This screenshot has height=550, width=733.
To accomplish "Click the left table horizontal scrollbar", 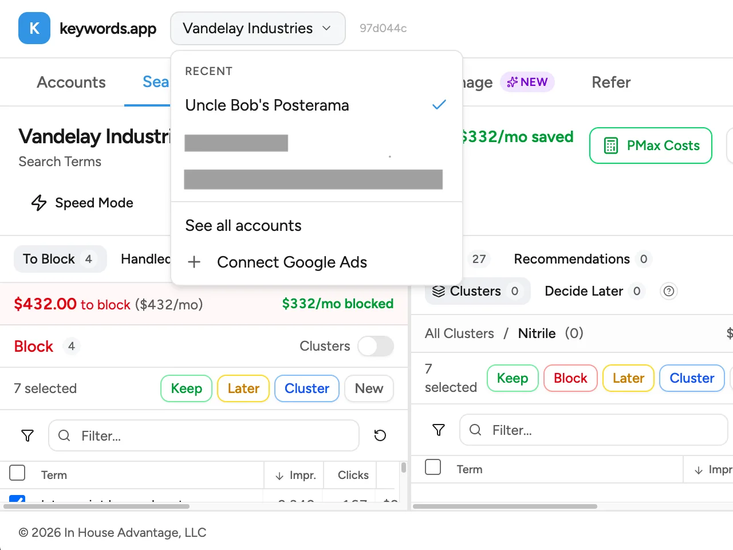I will [x=97, y=506].
